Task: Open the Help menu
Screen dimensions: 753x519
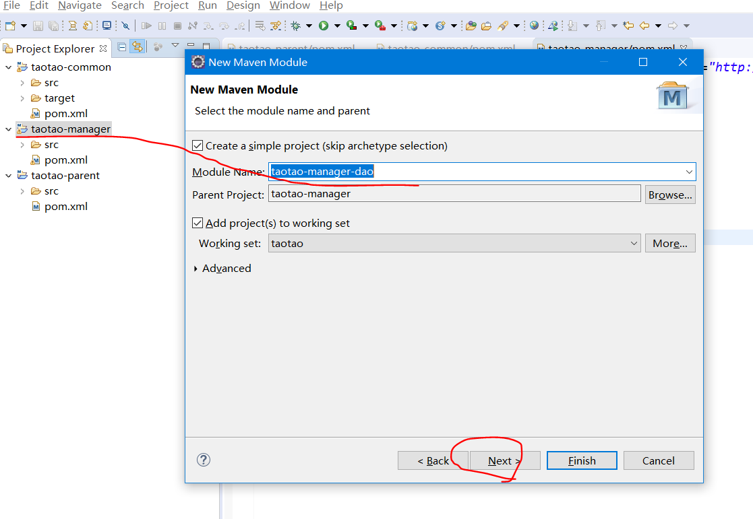Action: pyautogui.click(x=331, y=6)
